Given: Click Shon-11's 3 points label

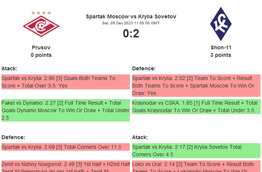Looking at the screenshot, I should point(221,55).
